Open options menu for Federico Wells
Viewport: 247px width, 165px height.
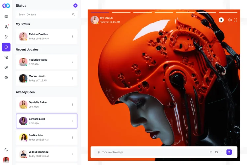(73, 62)
